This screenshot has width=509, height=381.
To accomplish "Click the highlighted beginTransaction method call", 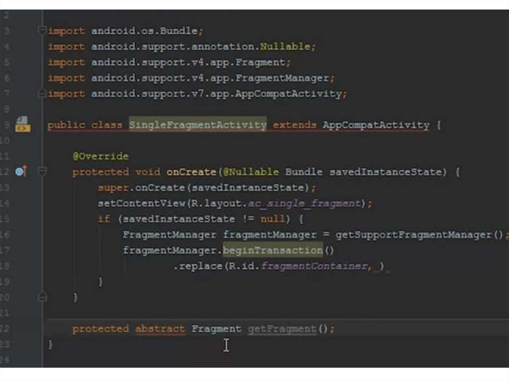I will (x=273, y=250).
